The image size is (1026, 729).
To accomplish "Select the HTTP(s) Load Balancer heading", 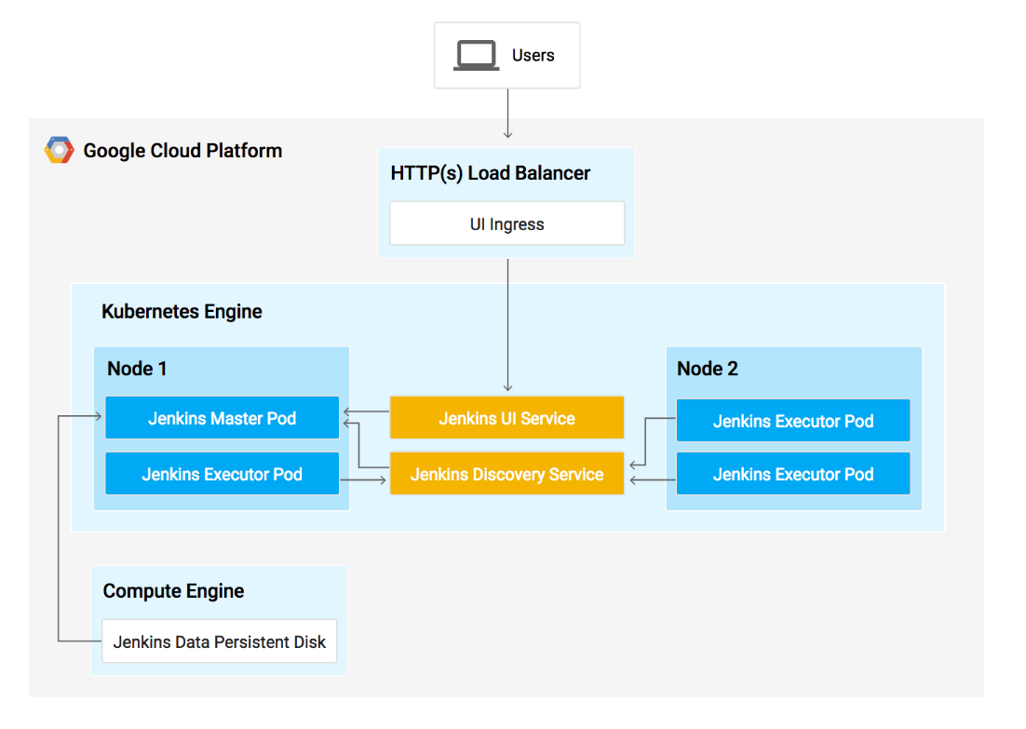I will pyautogui.click(x=490, y=173).
